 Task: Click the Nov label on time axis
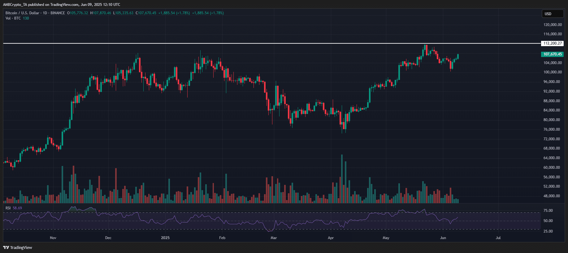click(x=53, y=238)
